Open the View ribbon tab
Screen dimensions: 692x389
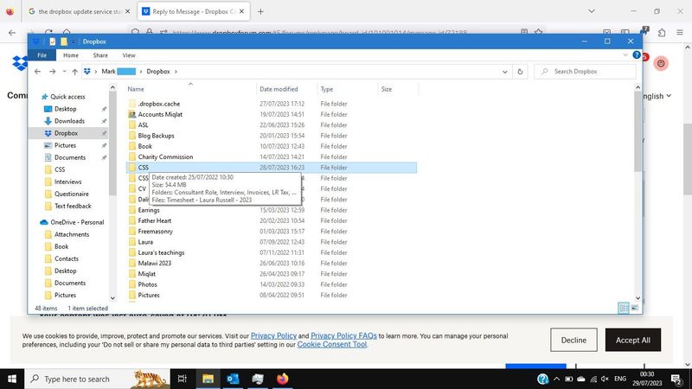(128, 55)
